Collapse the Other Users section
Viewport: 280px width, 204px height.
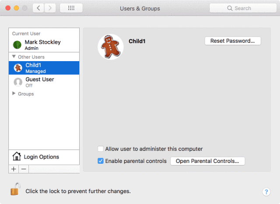[x=14, y=57]
